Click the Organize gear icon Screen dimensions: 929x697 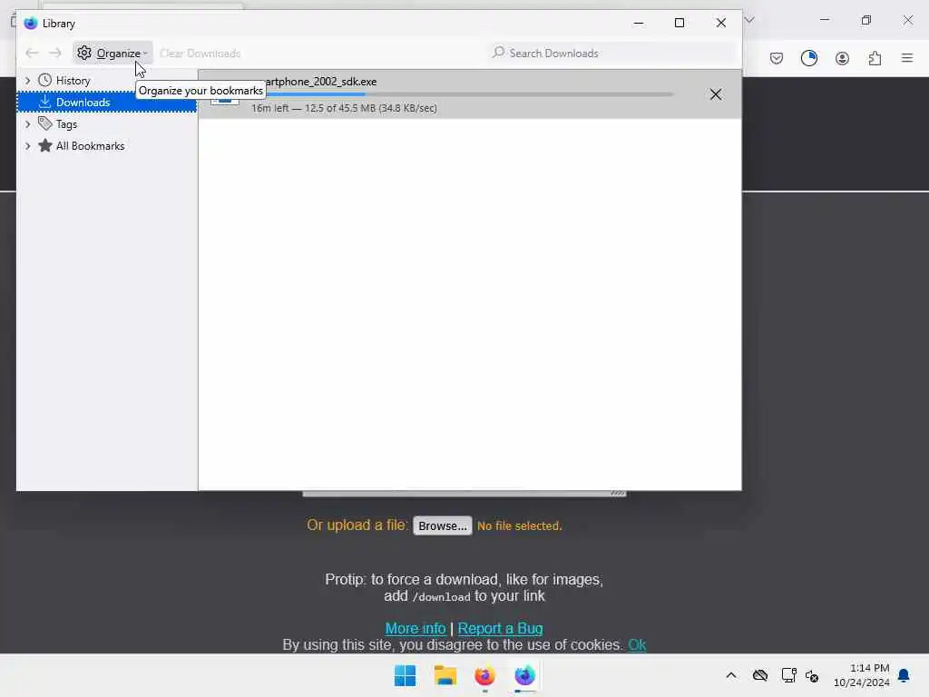pos(84,53)
